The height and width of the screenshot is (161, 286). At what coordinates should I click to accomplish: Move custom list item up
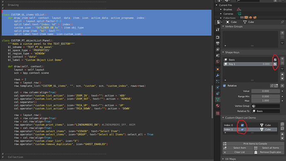282,134
